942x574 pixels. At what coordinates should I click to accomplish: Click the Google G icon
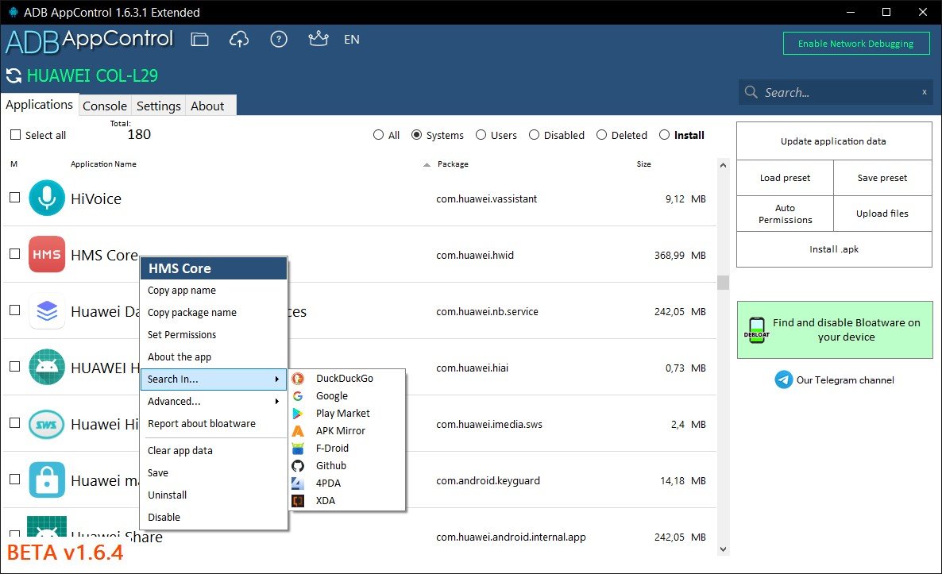pyautogui.click(x=298, y=395)
